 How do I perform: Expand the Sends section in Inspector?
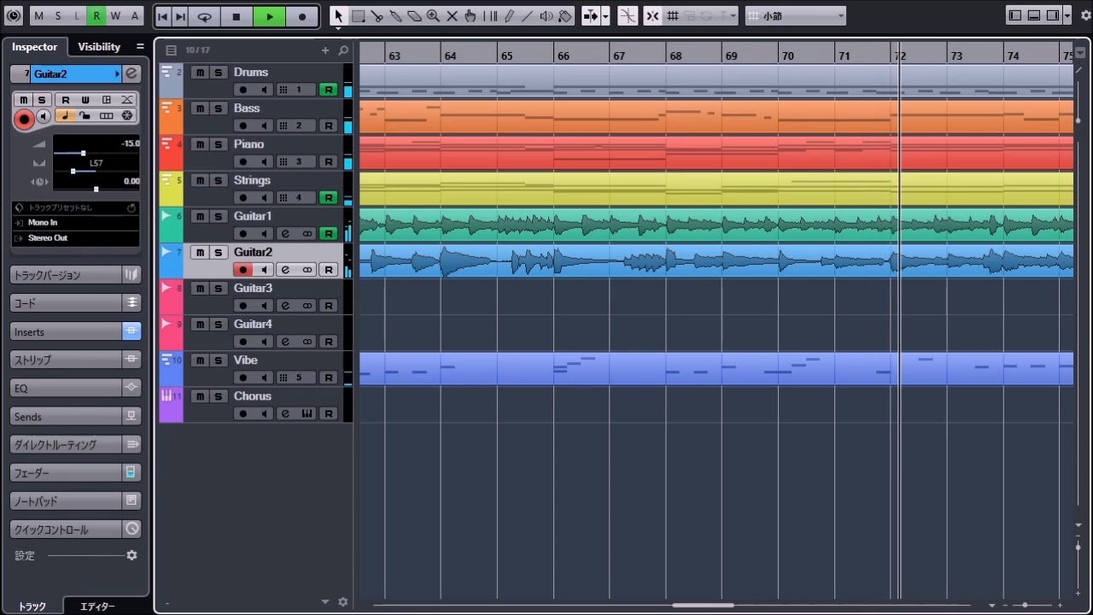pos(66,417)
